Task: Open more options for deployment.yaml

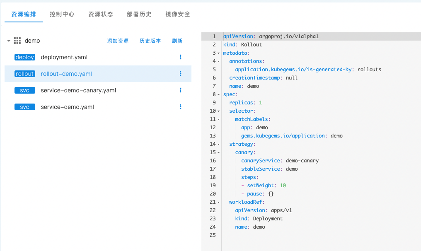Action: 181,57
